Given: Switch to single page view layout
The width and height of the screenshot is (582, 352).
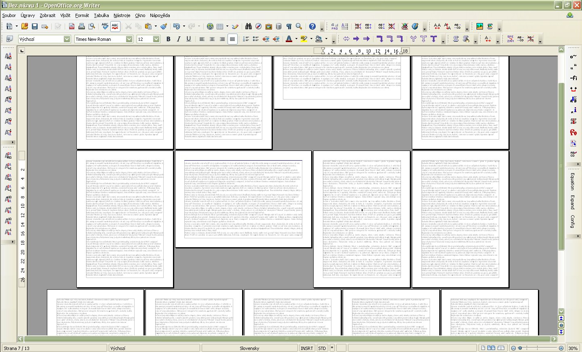Looking at the screenshot, I should pyautogui.click(x=483, y=348).
